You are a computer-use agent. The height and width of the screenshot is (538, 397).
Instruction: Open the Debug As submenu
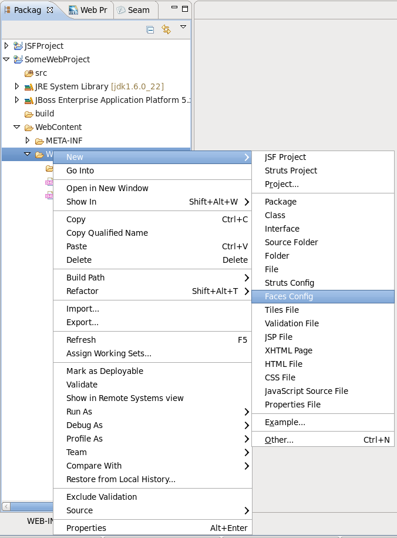coord(153,425)
